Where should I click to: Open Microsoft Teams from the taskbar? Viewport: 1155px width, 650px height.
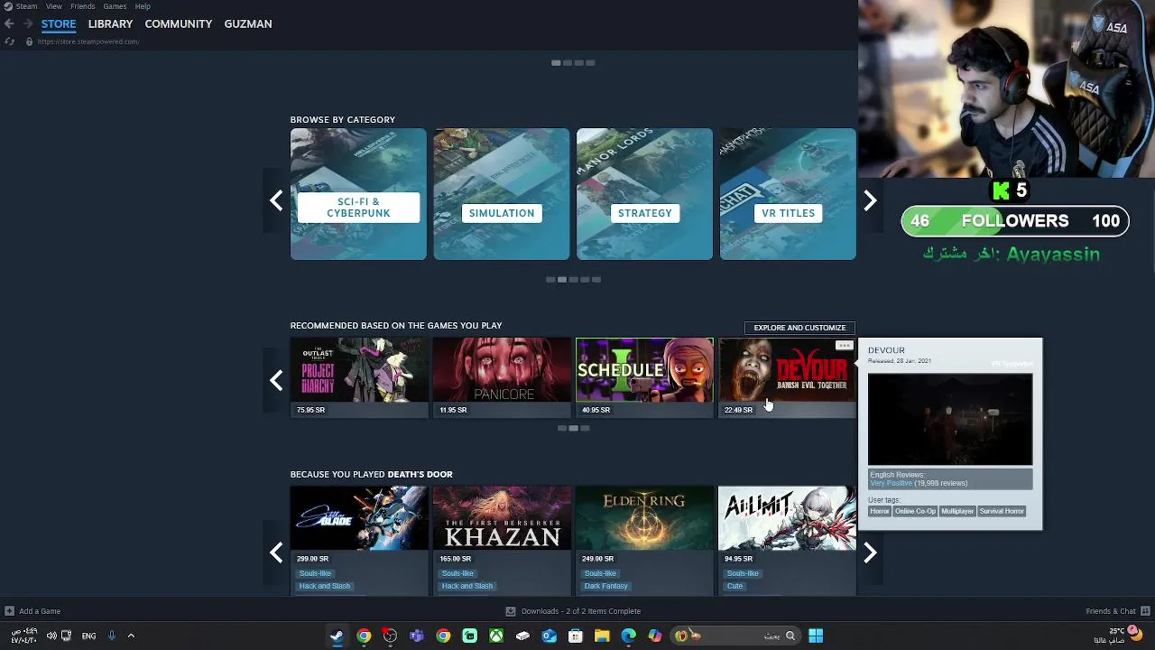coord(417,636)
